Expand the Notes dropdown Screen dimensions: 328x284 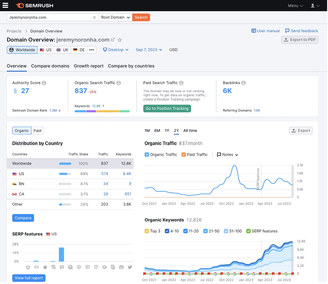[x=228, y=155]
